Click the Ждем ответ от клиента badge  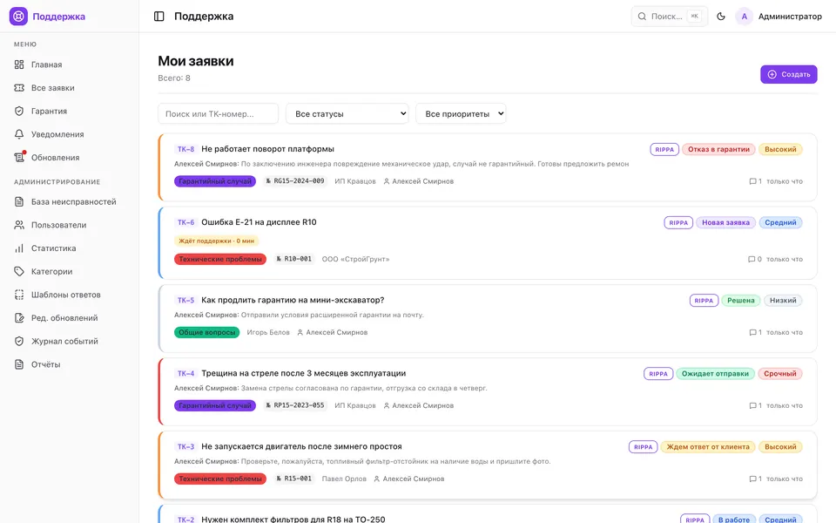(707, 446)
